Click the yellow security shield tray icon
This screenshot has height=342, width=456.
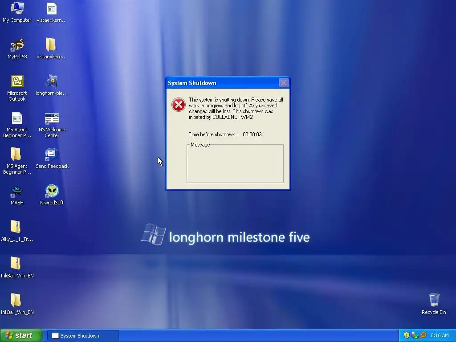(406, 335)
